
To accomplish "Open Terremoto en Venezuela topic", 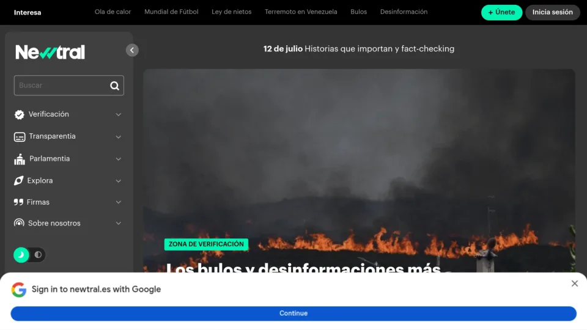I will click(x=301, y=12).
